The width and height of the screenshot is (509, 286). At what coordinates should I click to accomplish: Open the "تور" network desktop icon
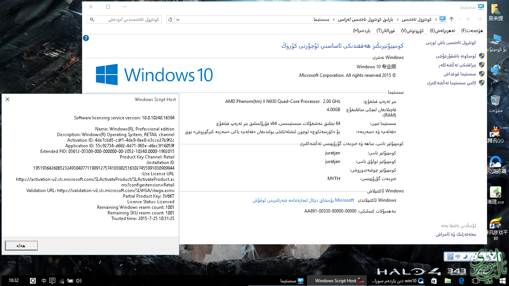(x=496, y=73)
